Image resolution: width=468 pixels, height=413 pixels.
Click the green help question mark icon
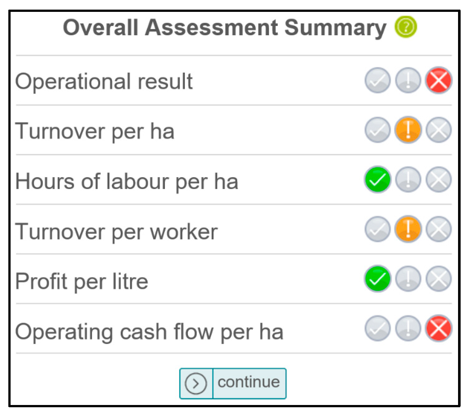(x=406, y=27)
